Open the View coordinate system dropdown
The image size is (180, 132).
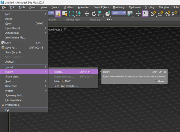(x=119, y=13)
